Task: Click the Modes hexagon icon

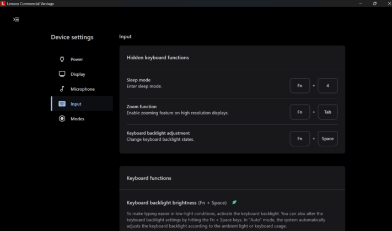Action: [62, 118]
